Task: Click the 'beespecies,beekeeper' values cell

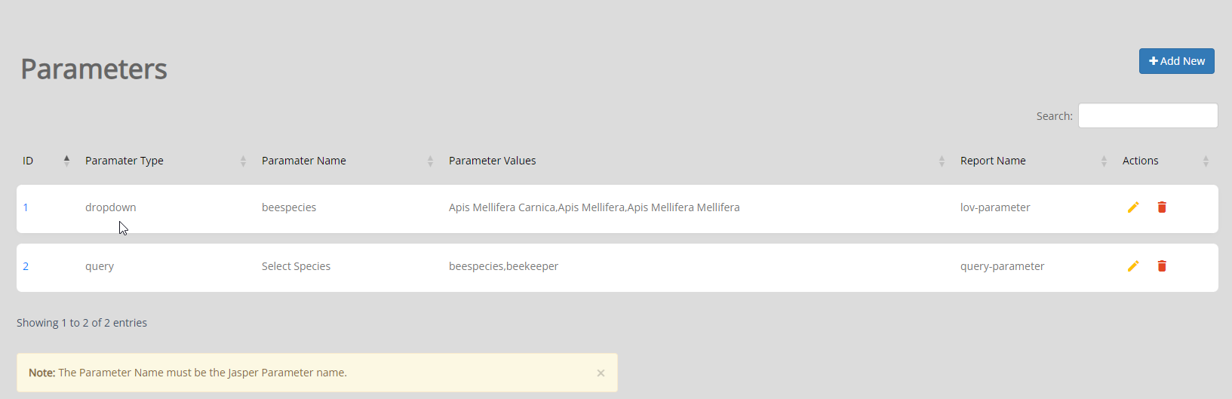Action: (x=503, y=266)
